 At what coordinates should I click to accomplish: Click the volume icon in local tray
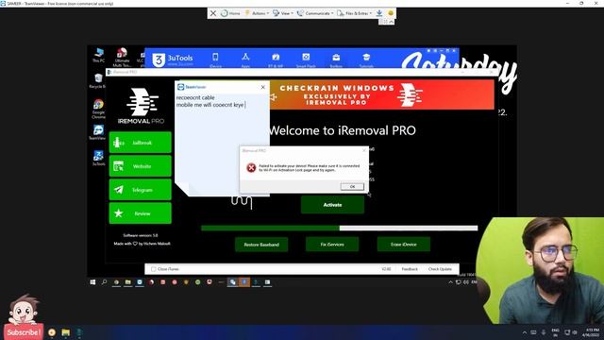(575, 332)
